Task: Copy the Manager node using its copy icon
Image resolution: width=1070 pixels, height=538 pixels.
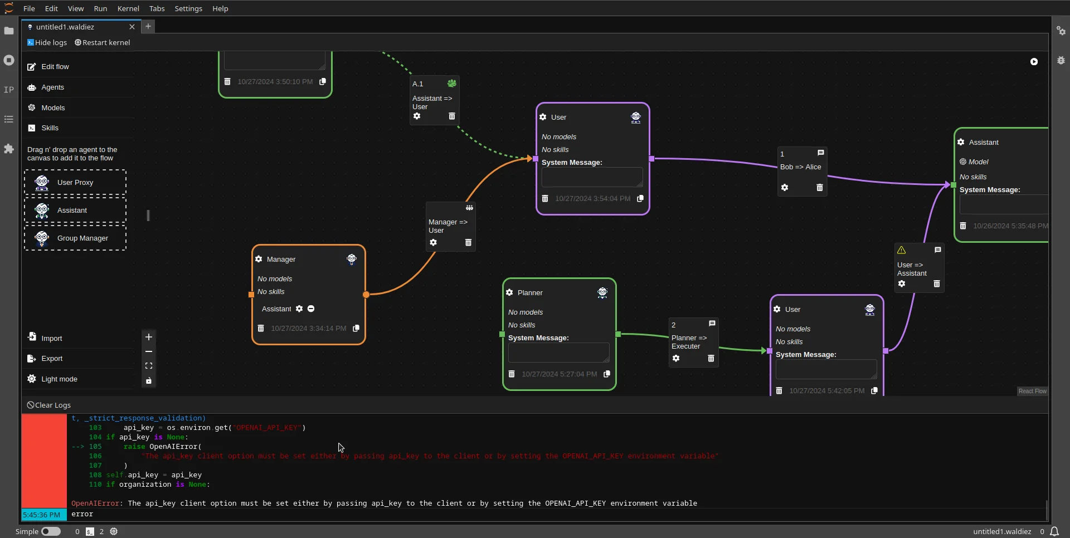Action: point(356,328)
